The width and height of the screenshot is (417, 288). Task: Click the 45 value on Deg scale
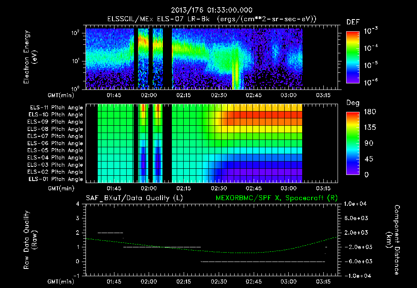coord(369,159)
